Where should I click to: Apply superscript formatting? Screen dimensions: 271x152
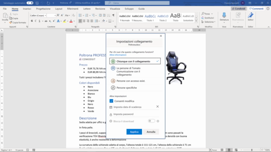click(54, 21)
